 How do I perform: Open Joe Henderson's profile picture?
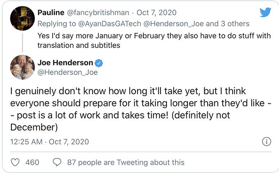(x=22, y=67)
